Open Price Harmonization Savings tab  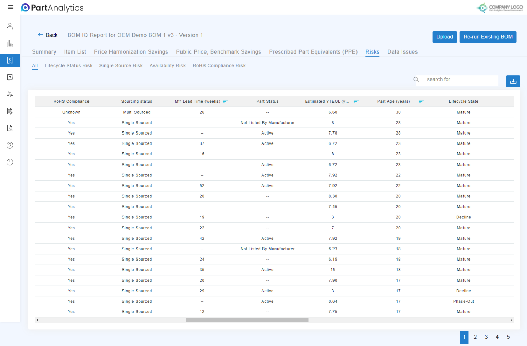pos(131,52)
